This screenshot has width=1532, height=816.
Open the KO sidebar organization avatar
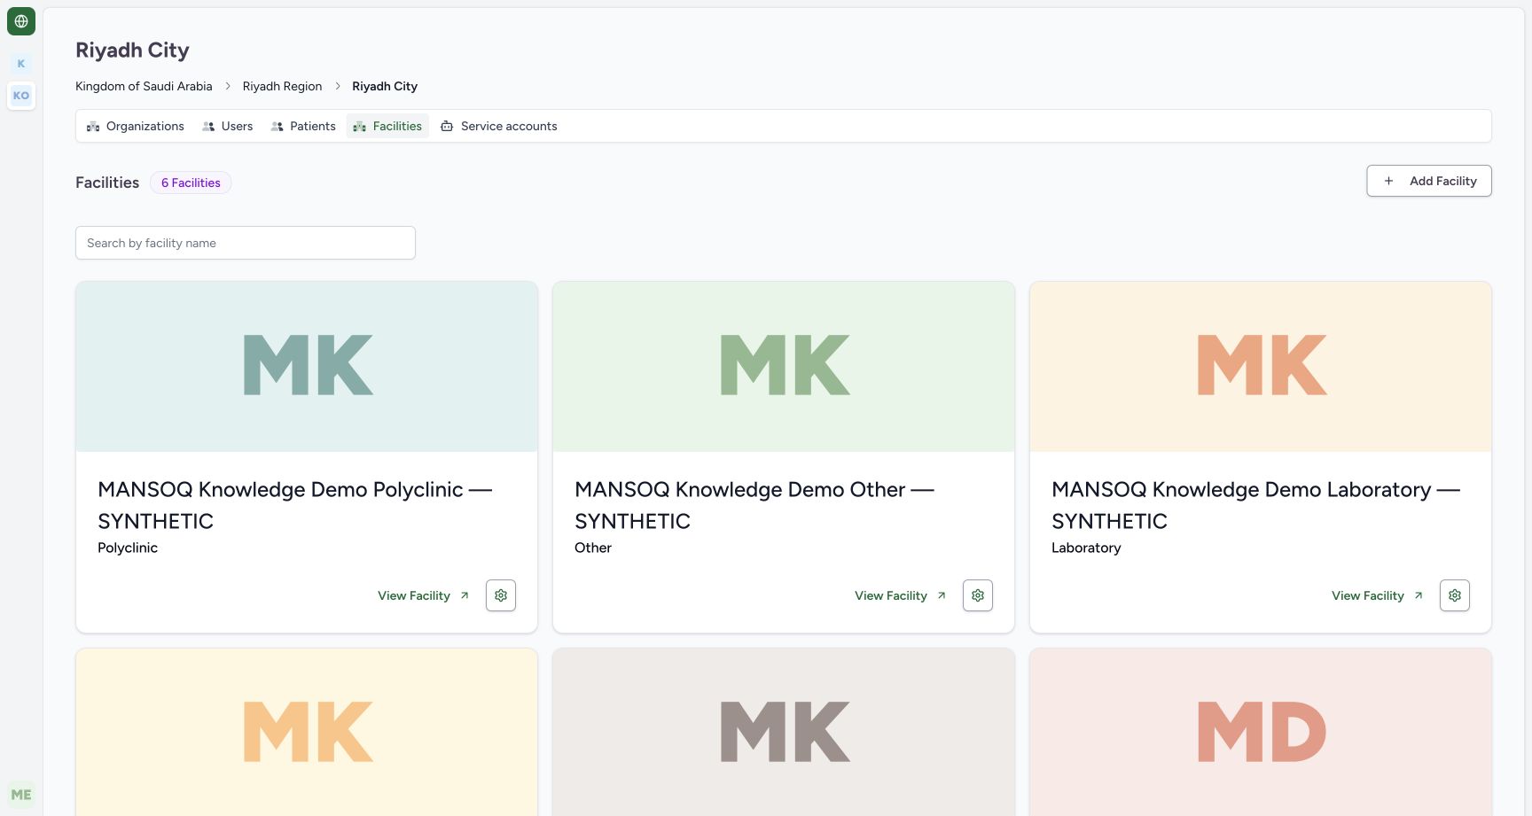coord(21,96)
